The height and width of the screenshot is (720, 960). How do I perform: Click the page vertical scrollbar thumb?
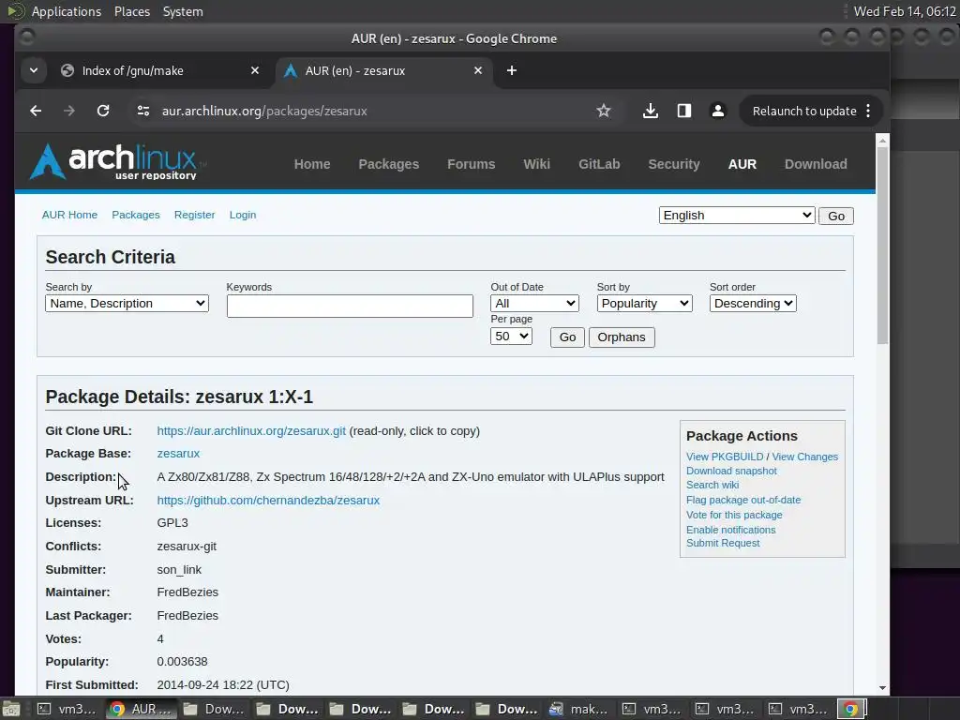click(x=882, y=245)
